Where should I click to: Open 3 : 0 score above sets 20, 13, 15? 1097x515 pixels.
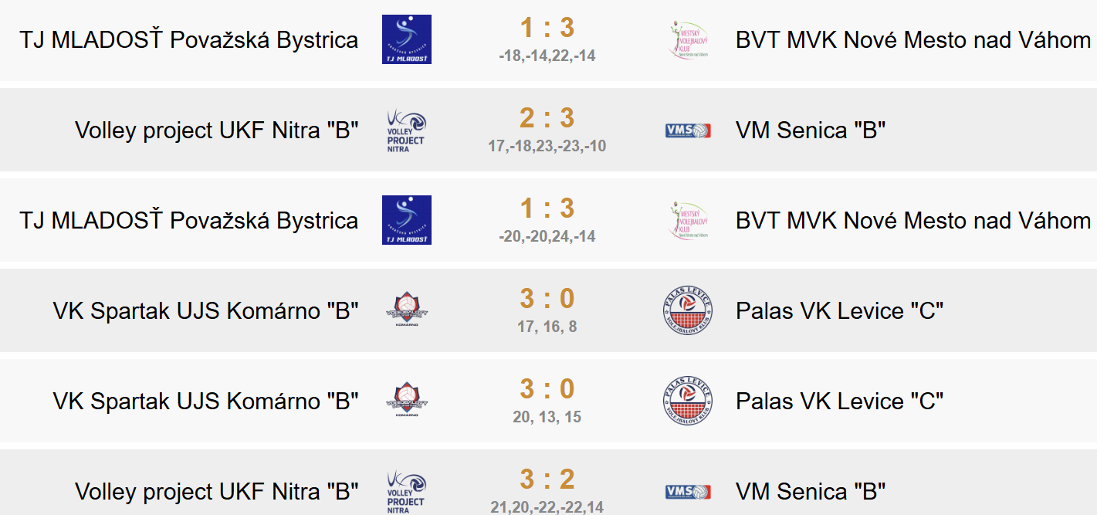tap(547, 389)
